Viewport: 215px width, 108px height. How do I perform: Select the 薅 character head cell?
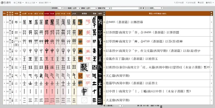coord(16,22)
